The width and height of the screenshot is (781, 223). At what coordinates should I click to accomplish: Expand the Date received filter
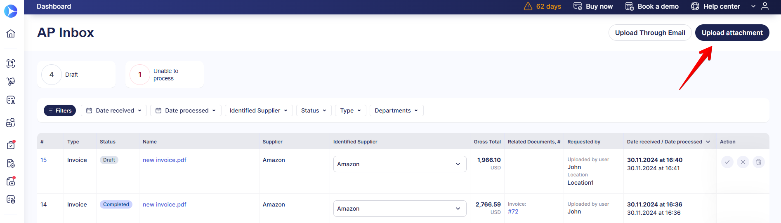pos(114,110)
